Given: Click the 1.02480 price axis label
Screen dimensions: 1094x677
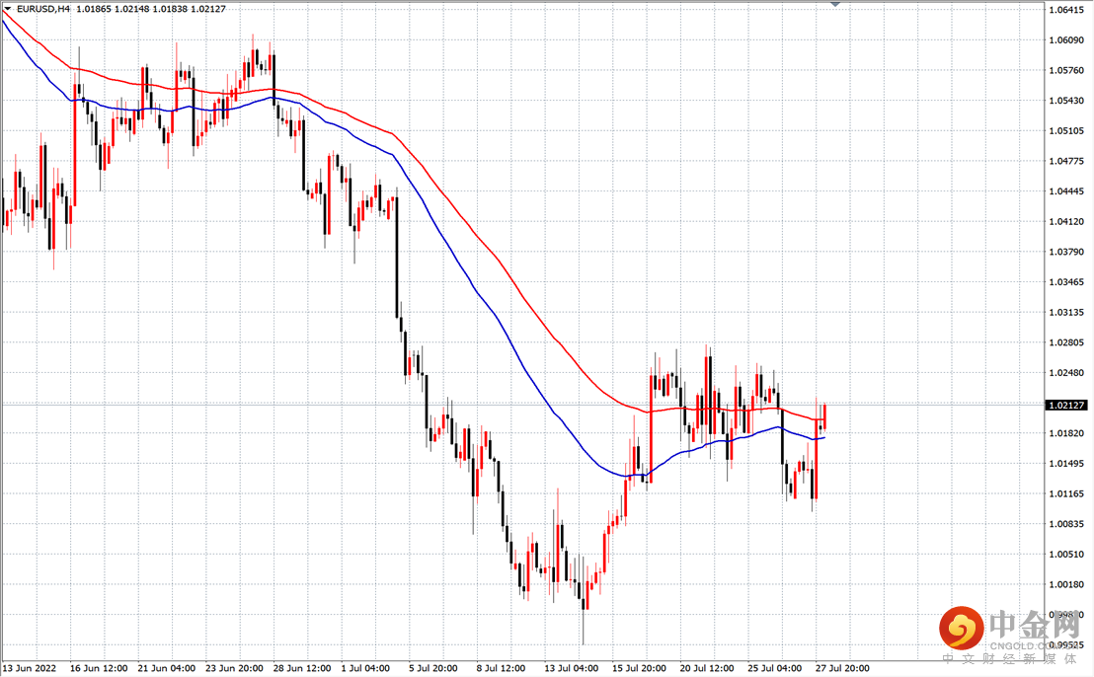Looking at the screenshot, I should (1066, 373).
